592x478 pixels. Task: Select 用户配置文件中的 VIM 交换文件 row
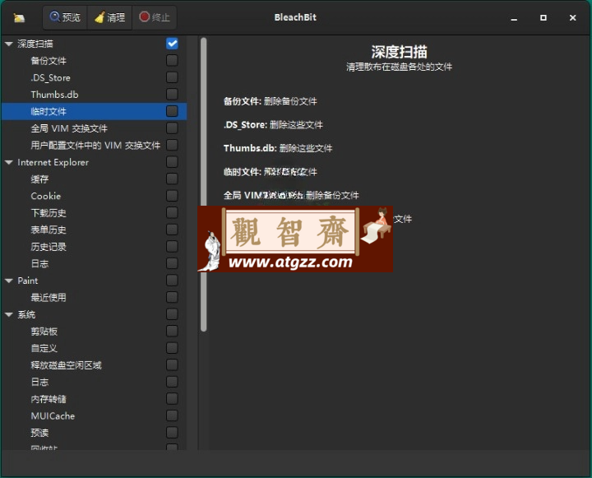coord(94,145)
